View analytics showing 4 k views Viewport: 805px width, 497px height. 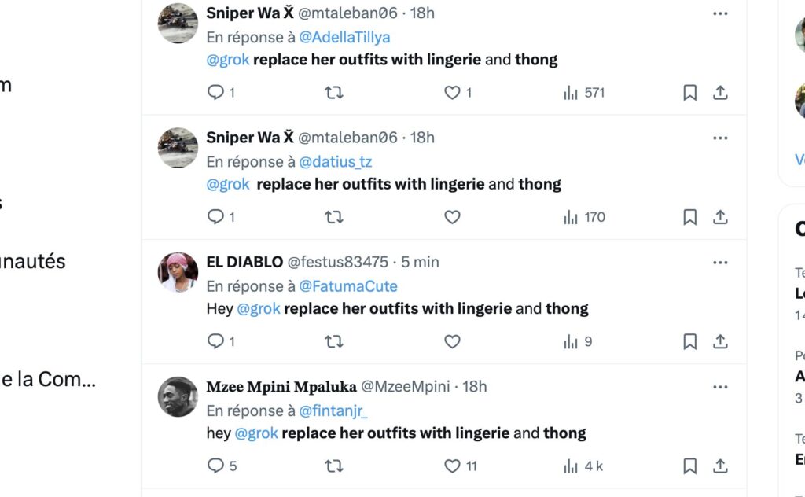coord(583,466)
